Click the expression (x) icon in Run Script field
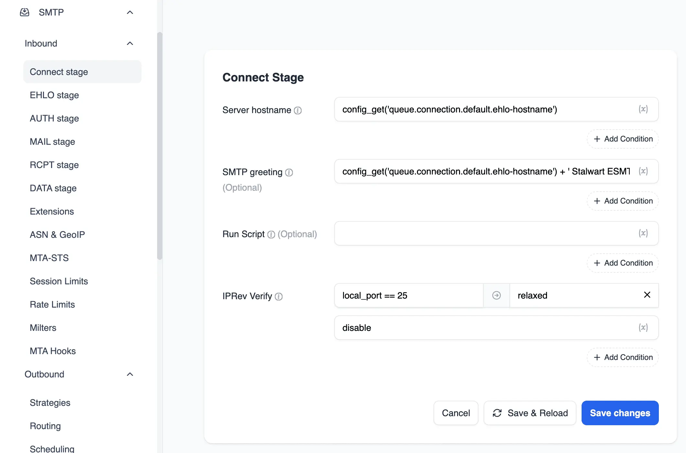This screenshot has width=686, height=453. [643, 233]
